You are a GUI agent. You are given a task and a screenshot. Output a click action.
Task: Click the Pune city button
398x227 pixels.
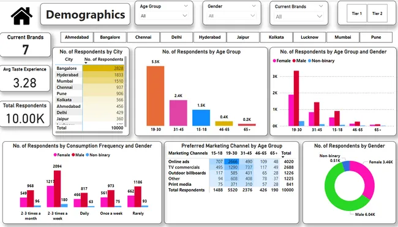point(376,37)
